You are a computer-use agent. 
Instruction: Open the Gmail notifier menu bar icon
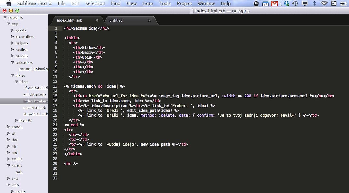click(275, 4)
